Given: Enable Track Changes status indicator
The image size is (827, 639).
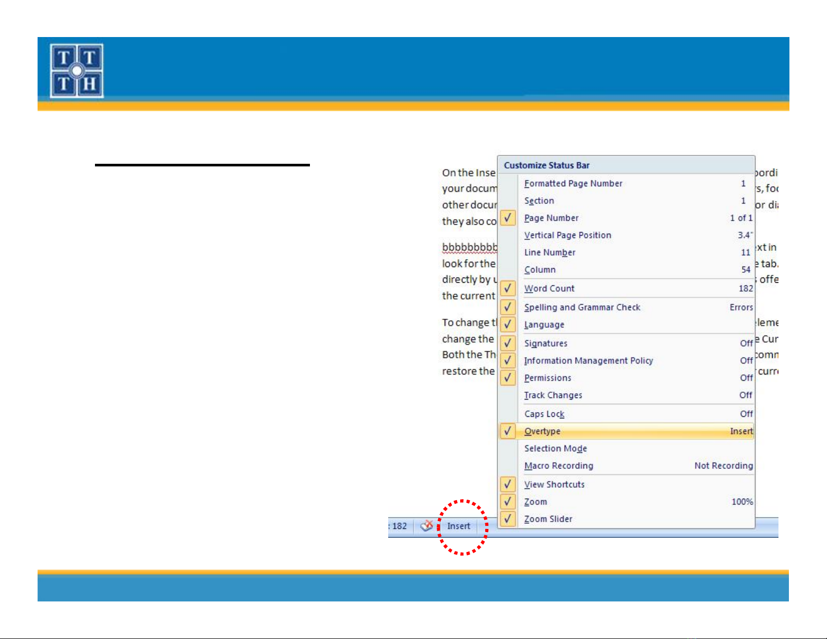Looking at the screenshot, I should (553, 395).
